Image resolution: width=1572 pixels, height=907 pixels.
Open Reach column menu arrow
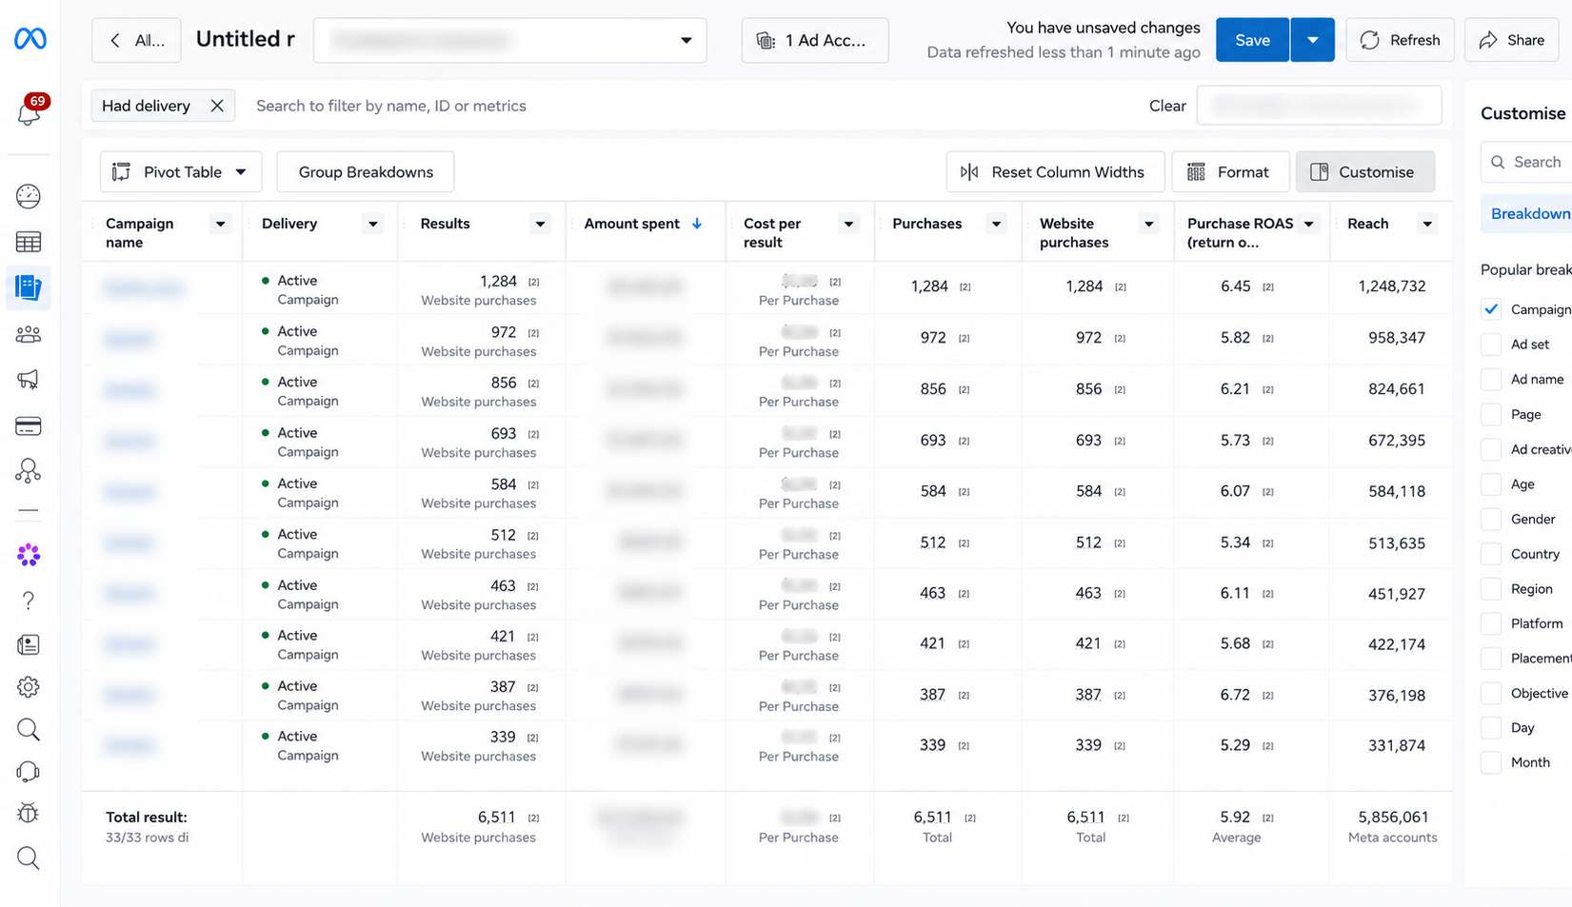[1427, 224]
